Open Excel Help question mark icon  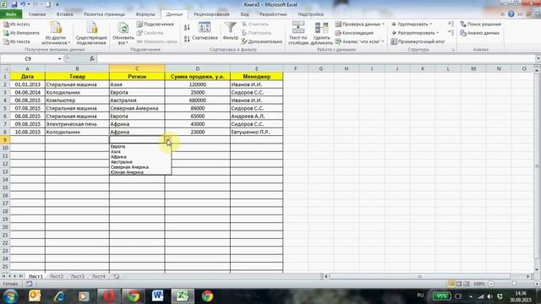(511, 14)
